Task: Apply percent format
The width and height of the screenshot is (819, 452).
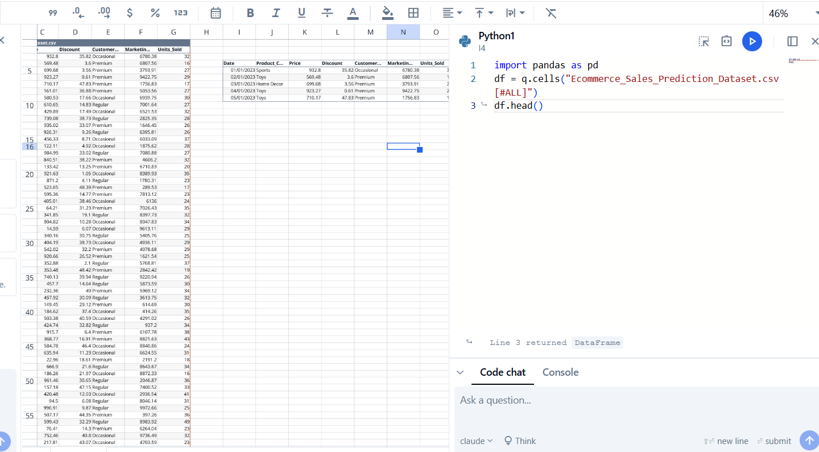Action: coord(155,13)
